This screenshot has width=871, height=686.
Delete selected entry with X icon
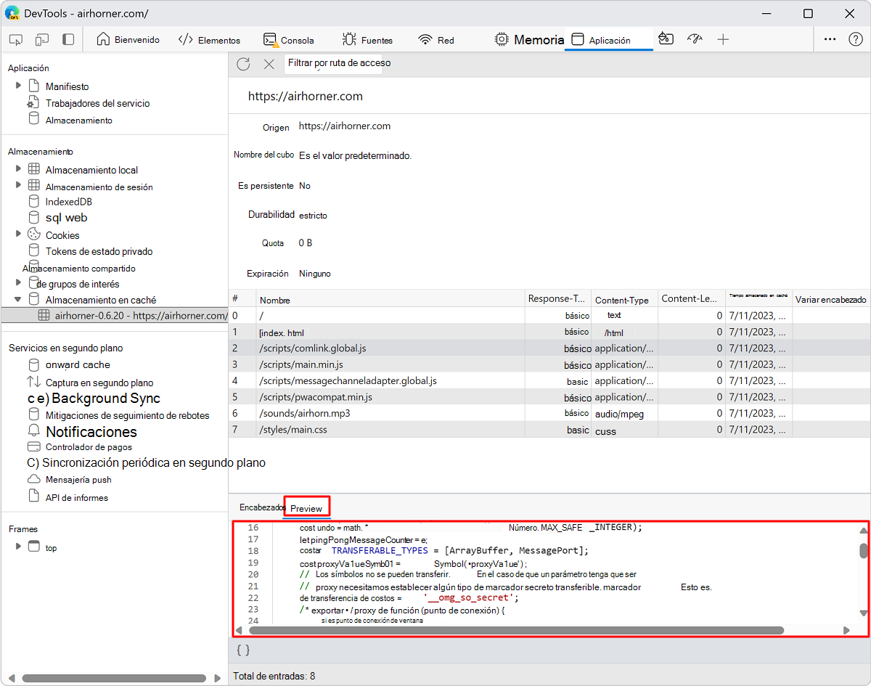click(269, 64)
